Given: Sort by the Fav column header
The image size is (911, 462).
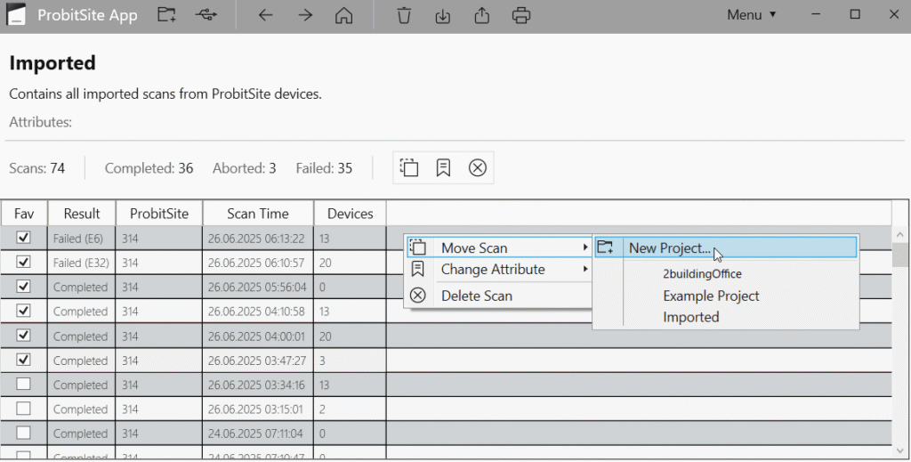Looking at the screenshot, I should click(24, 214).
